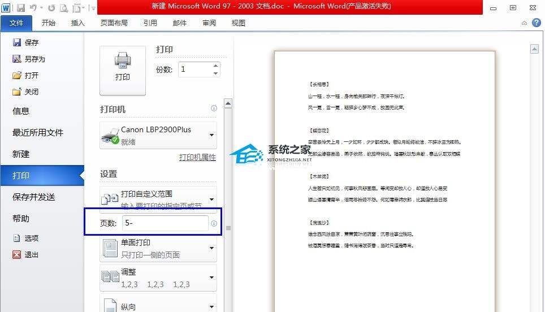Click the 页数 input field containing 5-
Screen dimensions: 545x312
pos(165,223)
